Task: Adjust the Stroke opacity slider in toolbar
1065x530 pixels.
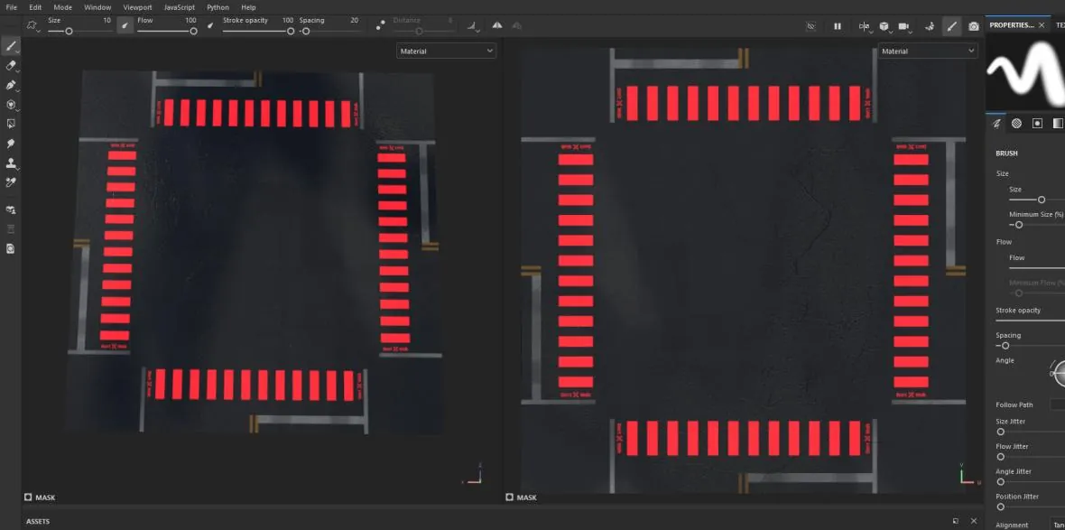Action: tap(258, 32)
